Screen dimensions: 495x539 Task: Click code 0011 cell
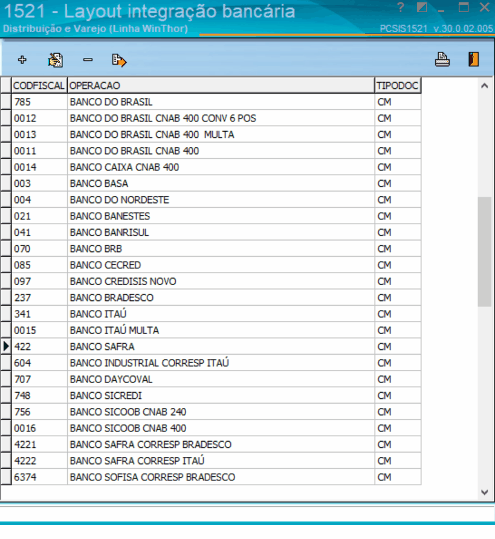[39, 151]
